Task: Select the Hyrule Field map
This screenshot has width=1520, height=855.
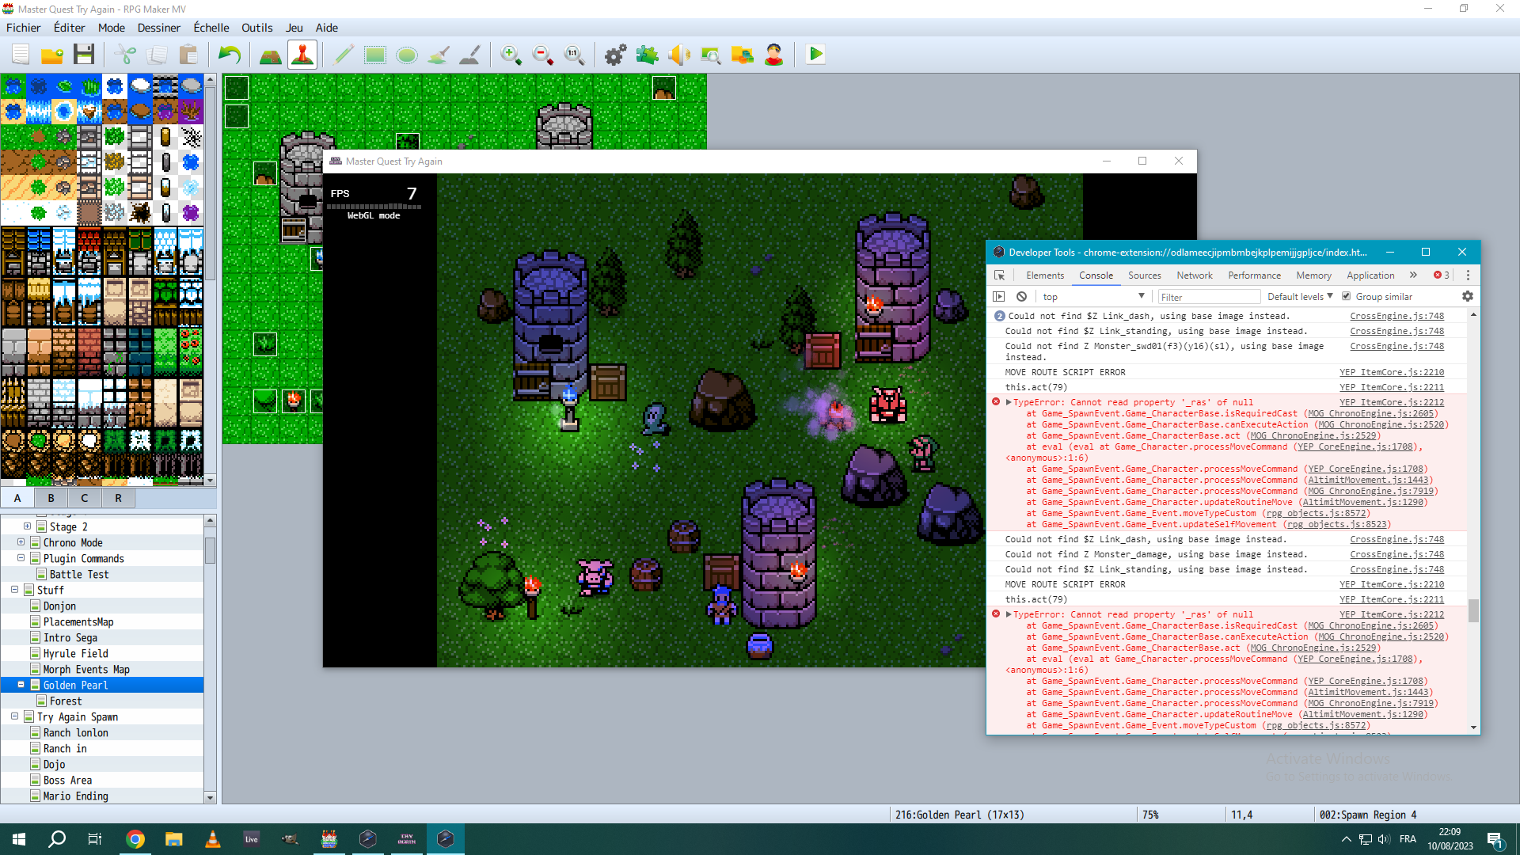Action: coord(76,653)
